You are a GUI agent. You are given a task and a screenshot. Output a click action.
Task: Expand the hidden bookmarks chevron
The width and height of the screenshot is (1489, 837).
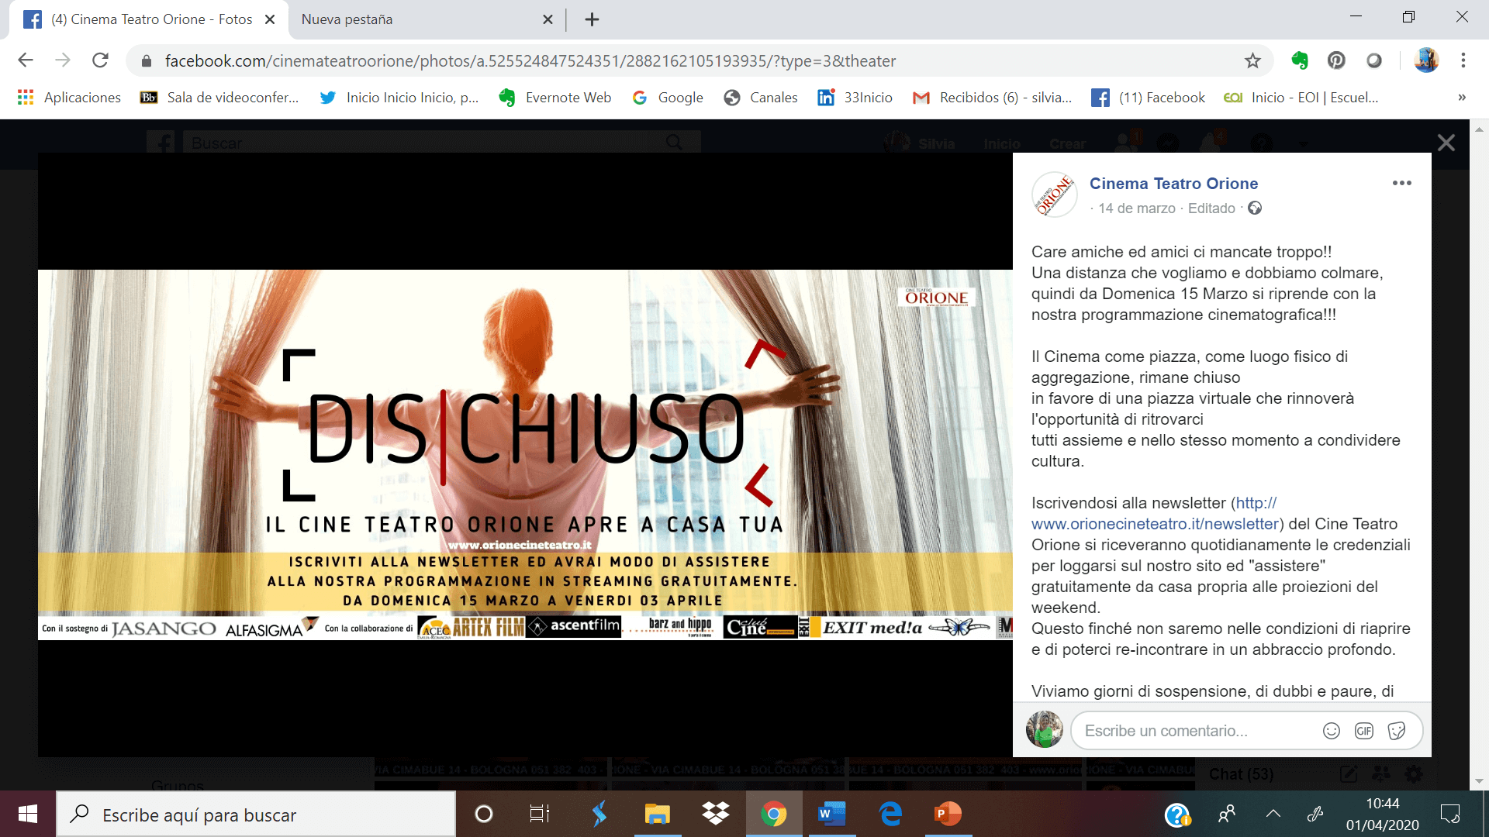[x=1462, y=98]
